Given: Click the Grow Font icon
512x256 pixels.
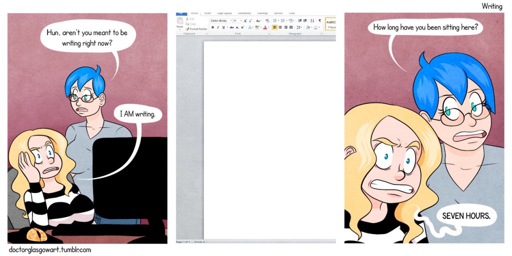Looking at the screenshot, I should (x=245, y=20).
